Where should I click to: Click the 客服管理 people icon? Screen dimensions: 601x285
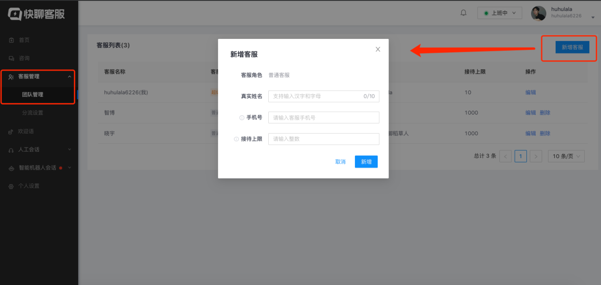(11, 77)
